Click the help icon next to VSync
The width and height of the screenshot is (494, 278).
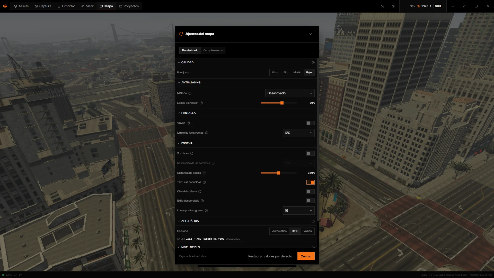tap(188, 123)
